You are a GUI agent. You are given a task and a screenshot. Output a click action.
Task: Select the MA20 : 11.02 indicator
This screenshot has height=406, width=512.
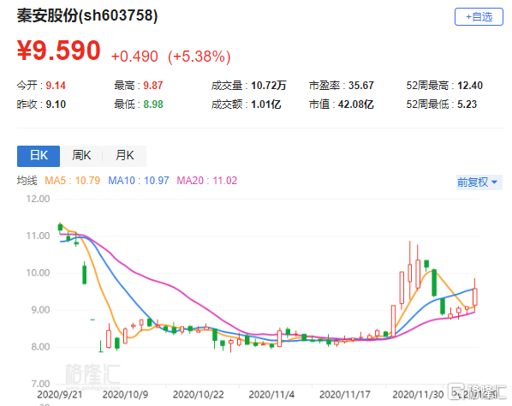click(206, 181)
